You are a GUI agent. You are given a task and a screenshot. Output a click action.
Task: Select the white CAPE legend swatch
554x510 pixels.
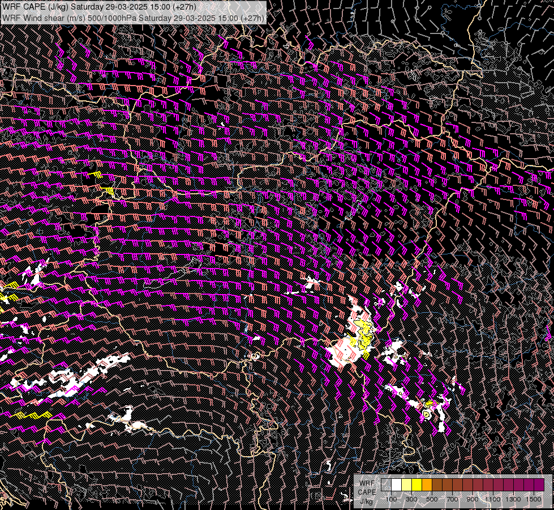(397, 484)
